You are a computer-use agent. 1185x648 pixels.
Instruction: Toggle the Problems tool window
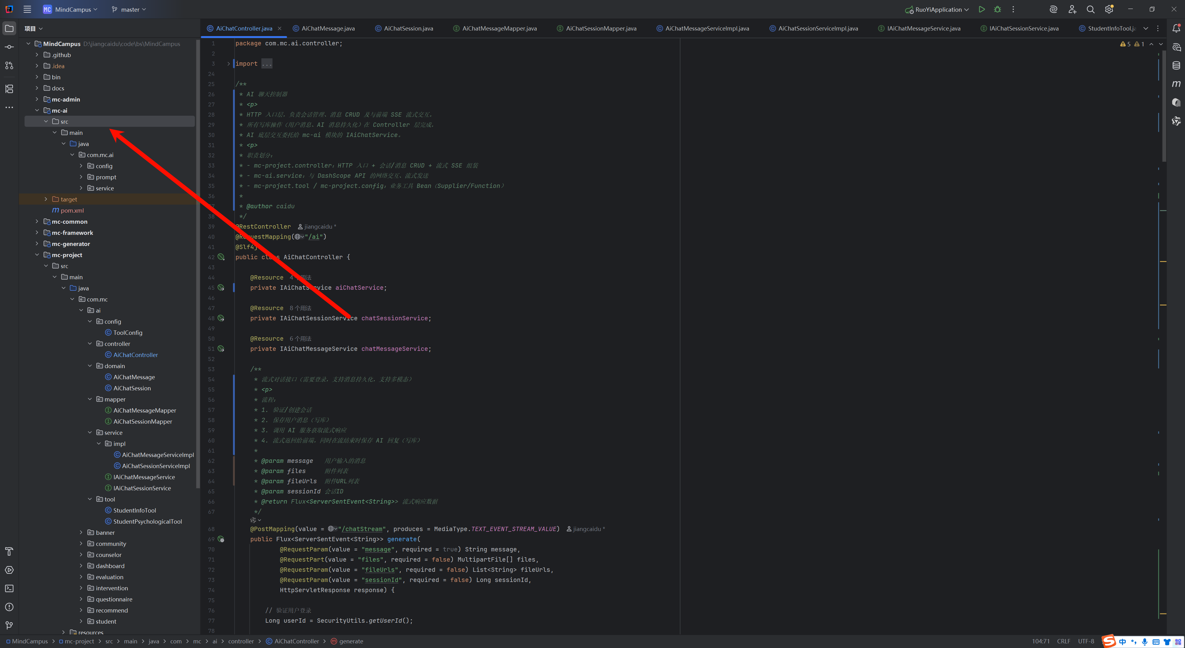pos(9,607)
